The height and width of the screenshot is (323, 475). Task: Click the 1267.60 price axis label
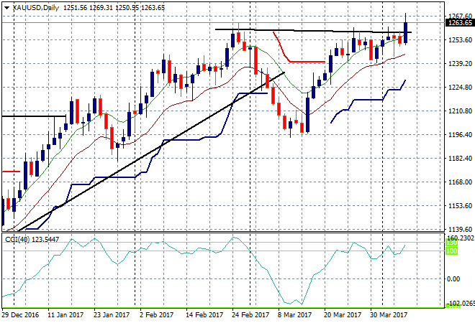pyautogui.click(x=460, y=16)
